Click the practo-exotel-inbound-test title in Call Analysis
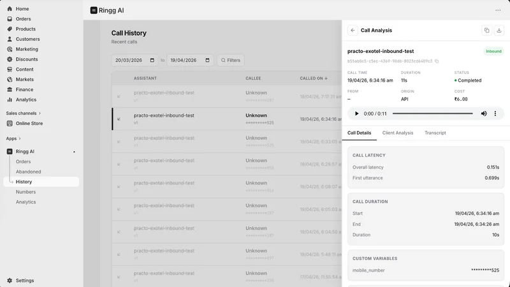510x287 pixels. [381, 51]
